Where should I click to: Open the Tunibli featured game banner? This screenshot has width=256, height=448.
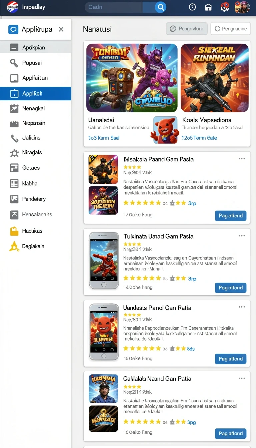pyautogui.click(x=132, y=78)
